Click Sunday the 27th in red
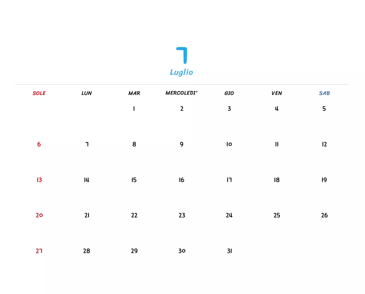 click(x=39, y=251)
